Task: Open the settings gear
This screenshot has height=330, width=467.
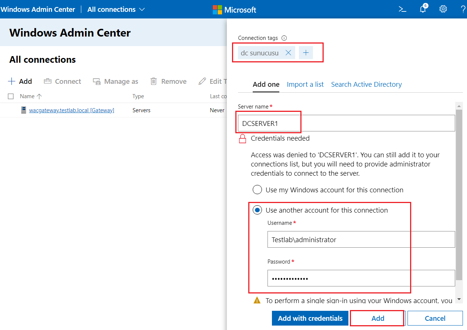Action: coord(443,9)
